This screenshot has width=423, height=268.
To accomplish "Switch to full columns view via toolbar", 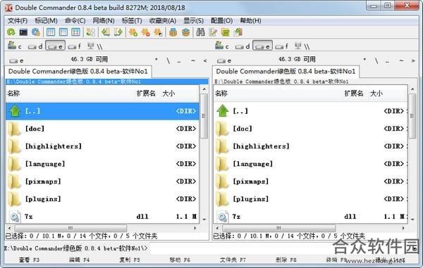I will click(63, 32).
